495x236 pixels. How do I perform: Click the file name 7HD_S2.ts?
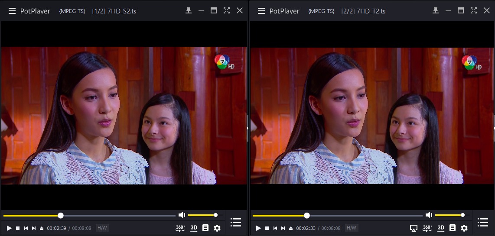tap(122, 11)
